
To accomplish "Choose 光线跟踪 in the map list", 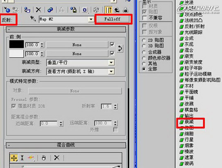I will [193, 32].
